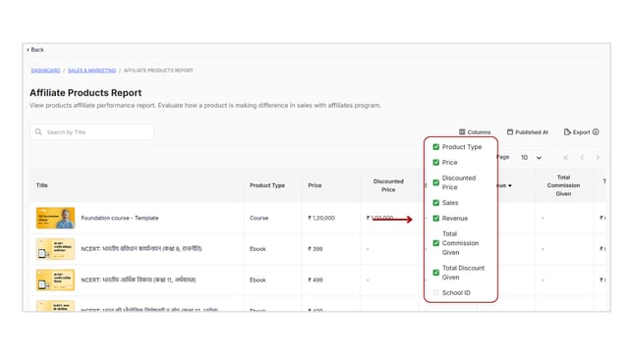Viewport: 633px width, 355px height.
Task: Open the Sales & Marketing breadcrumb link
Action: coord(91,71)
